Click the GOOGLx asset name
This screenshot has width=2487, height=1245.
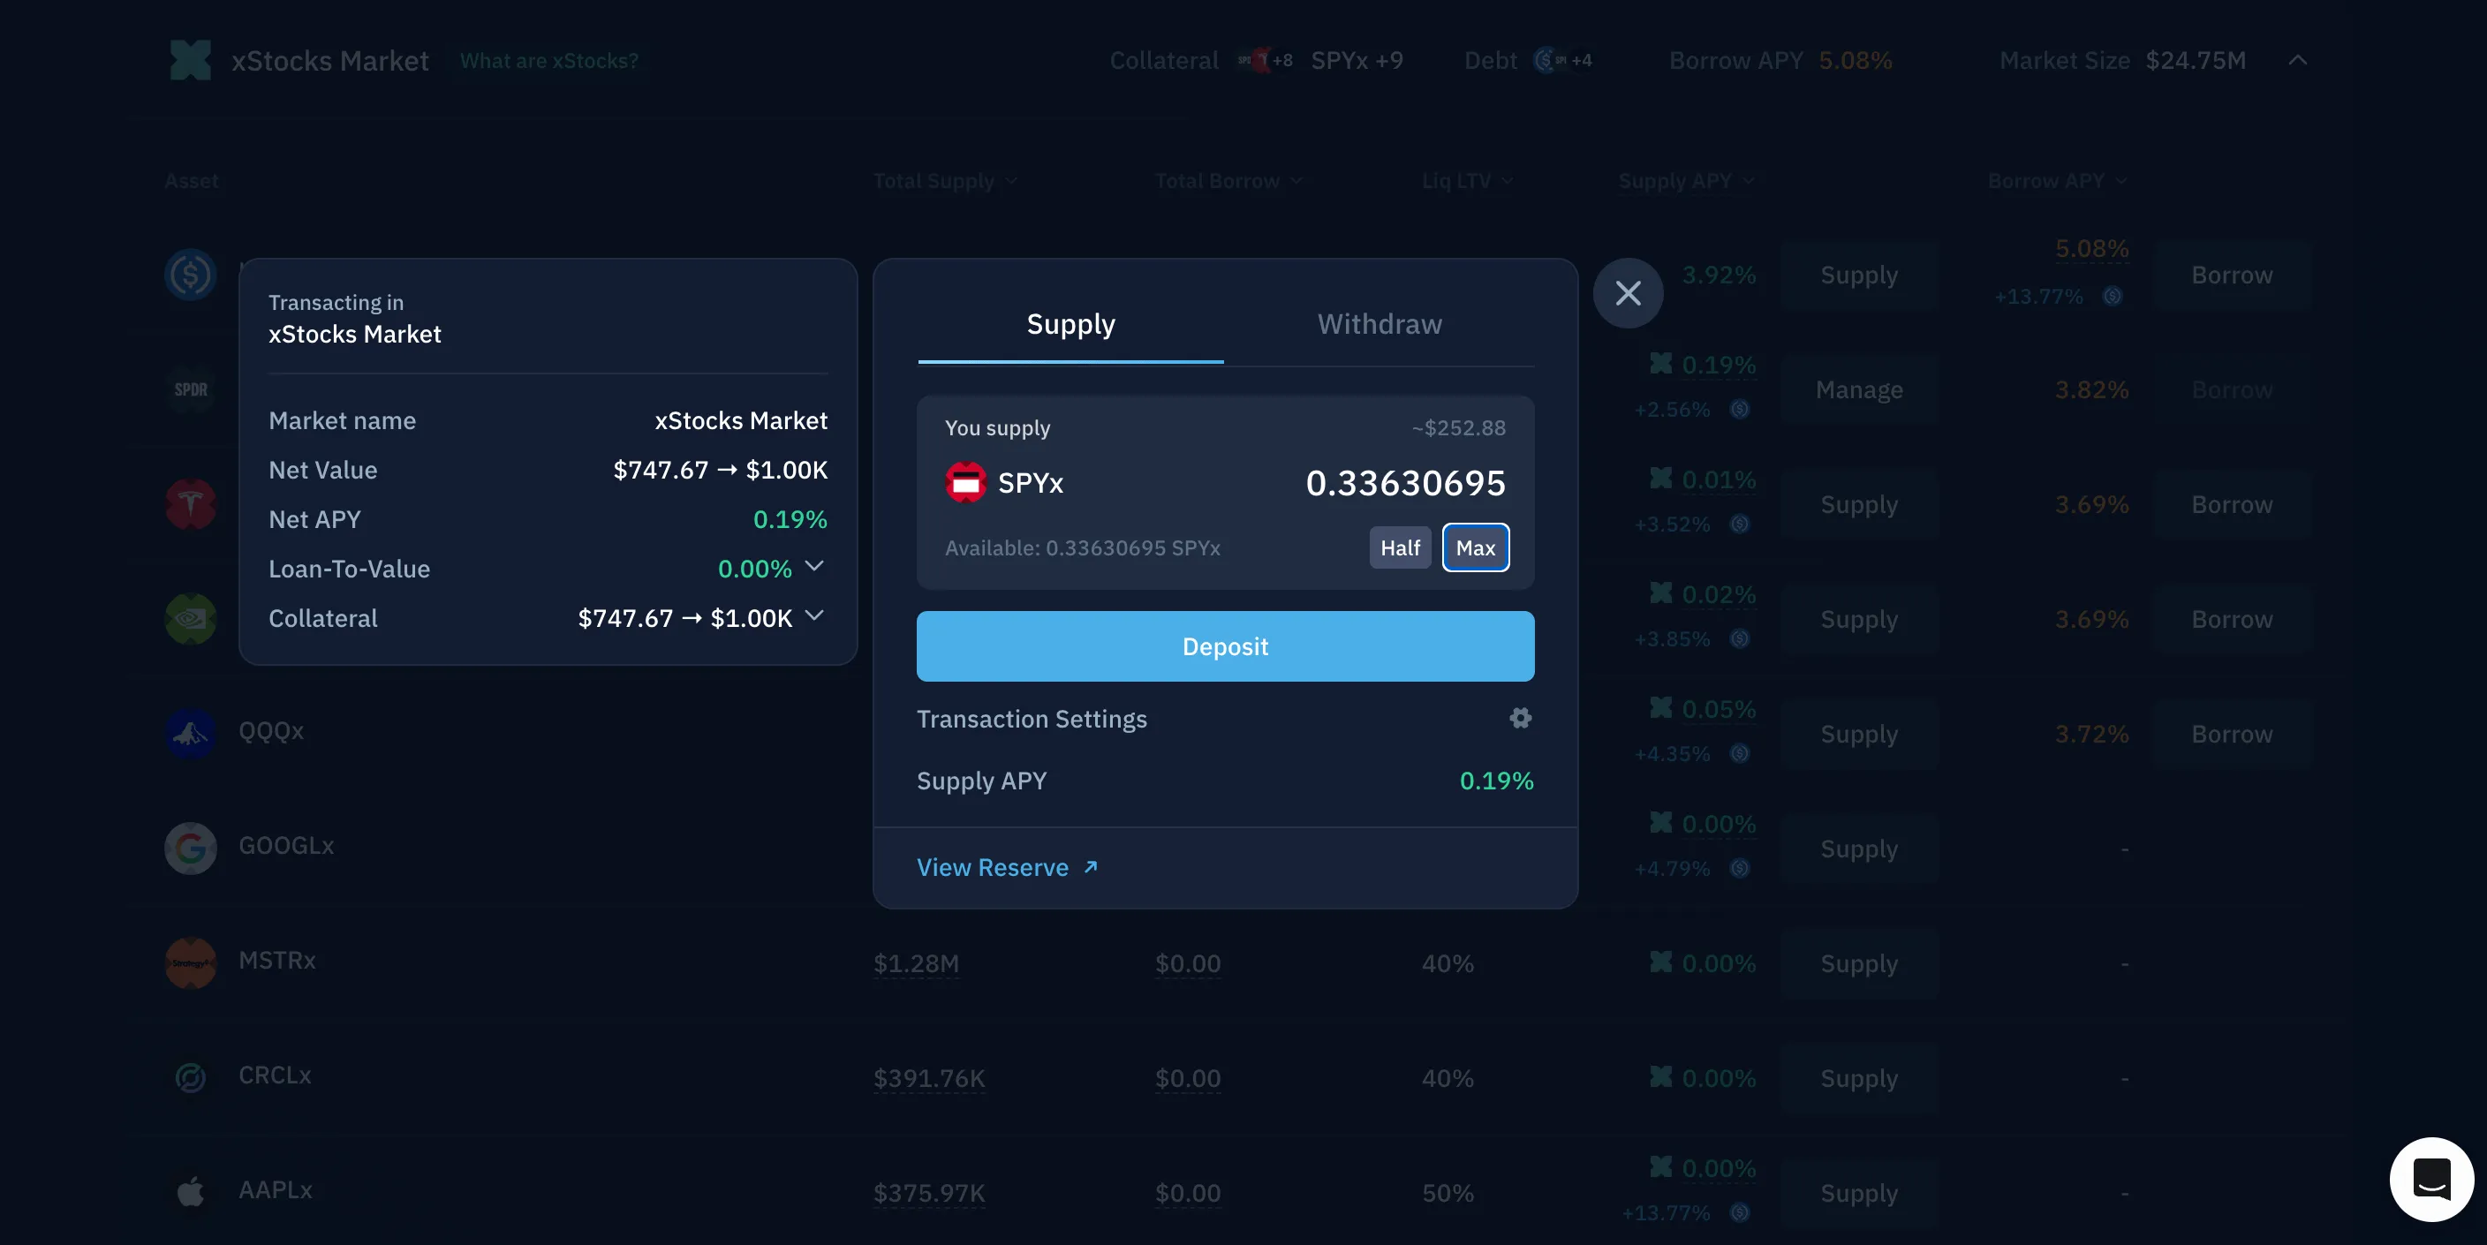(286, 845)
